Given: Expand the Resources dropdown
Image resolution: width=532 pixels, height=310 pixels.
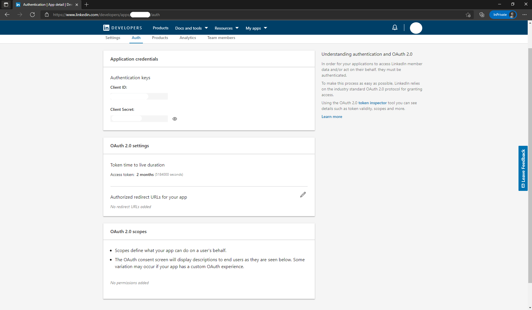Looking at the screenshot, I should click(x=226, y=28).
